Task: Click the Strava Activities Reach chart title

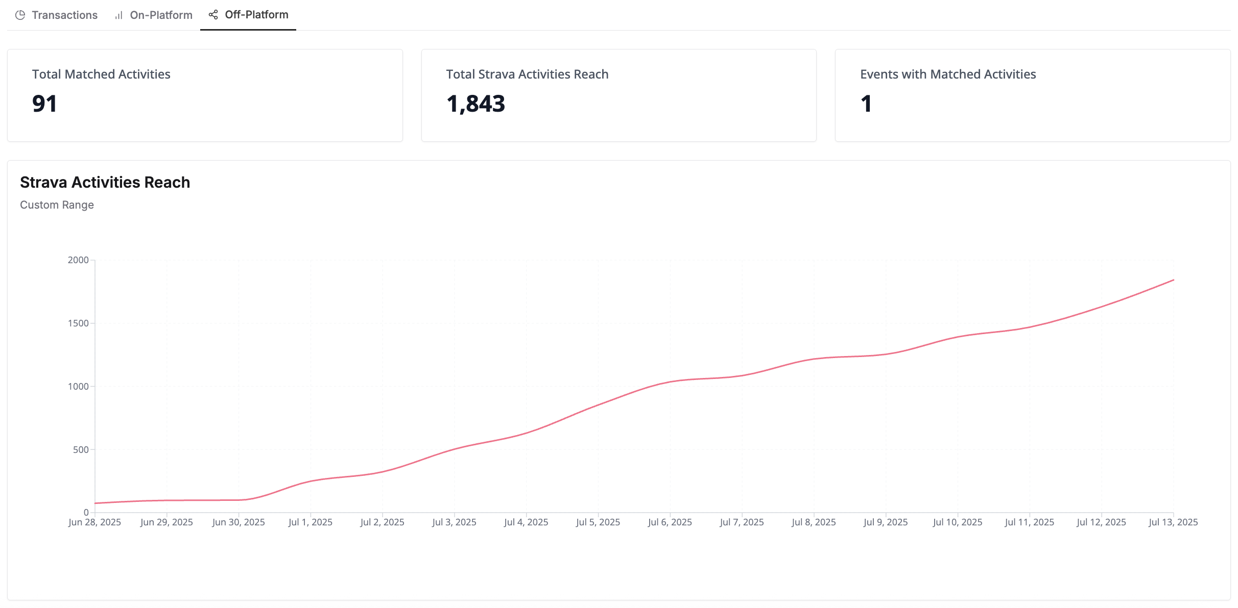Action: (x=105, y=182)
